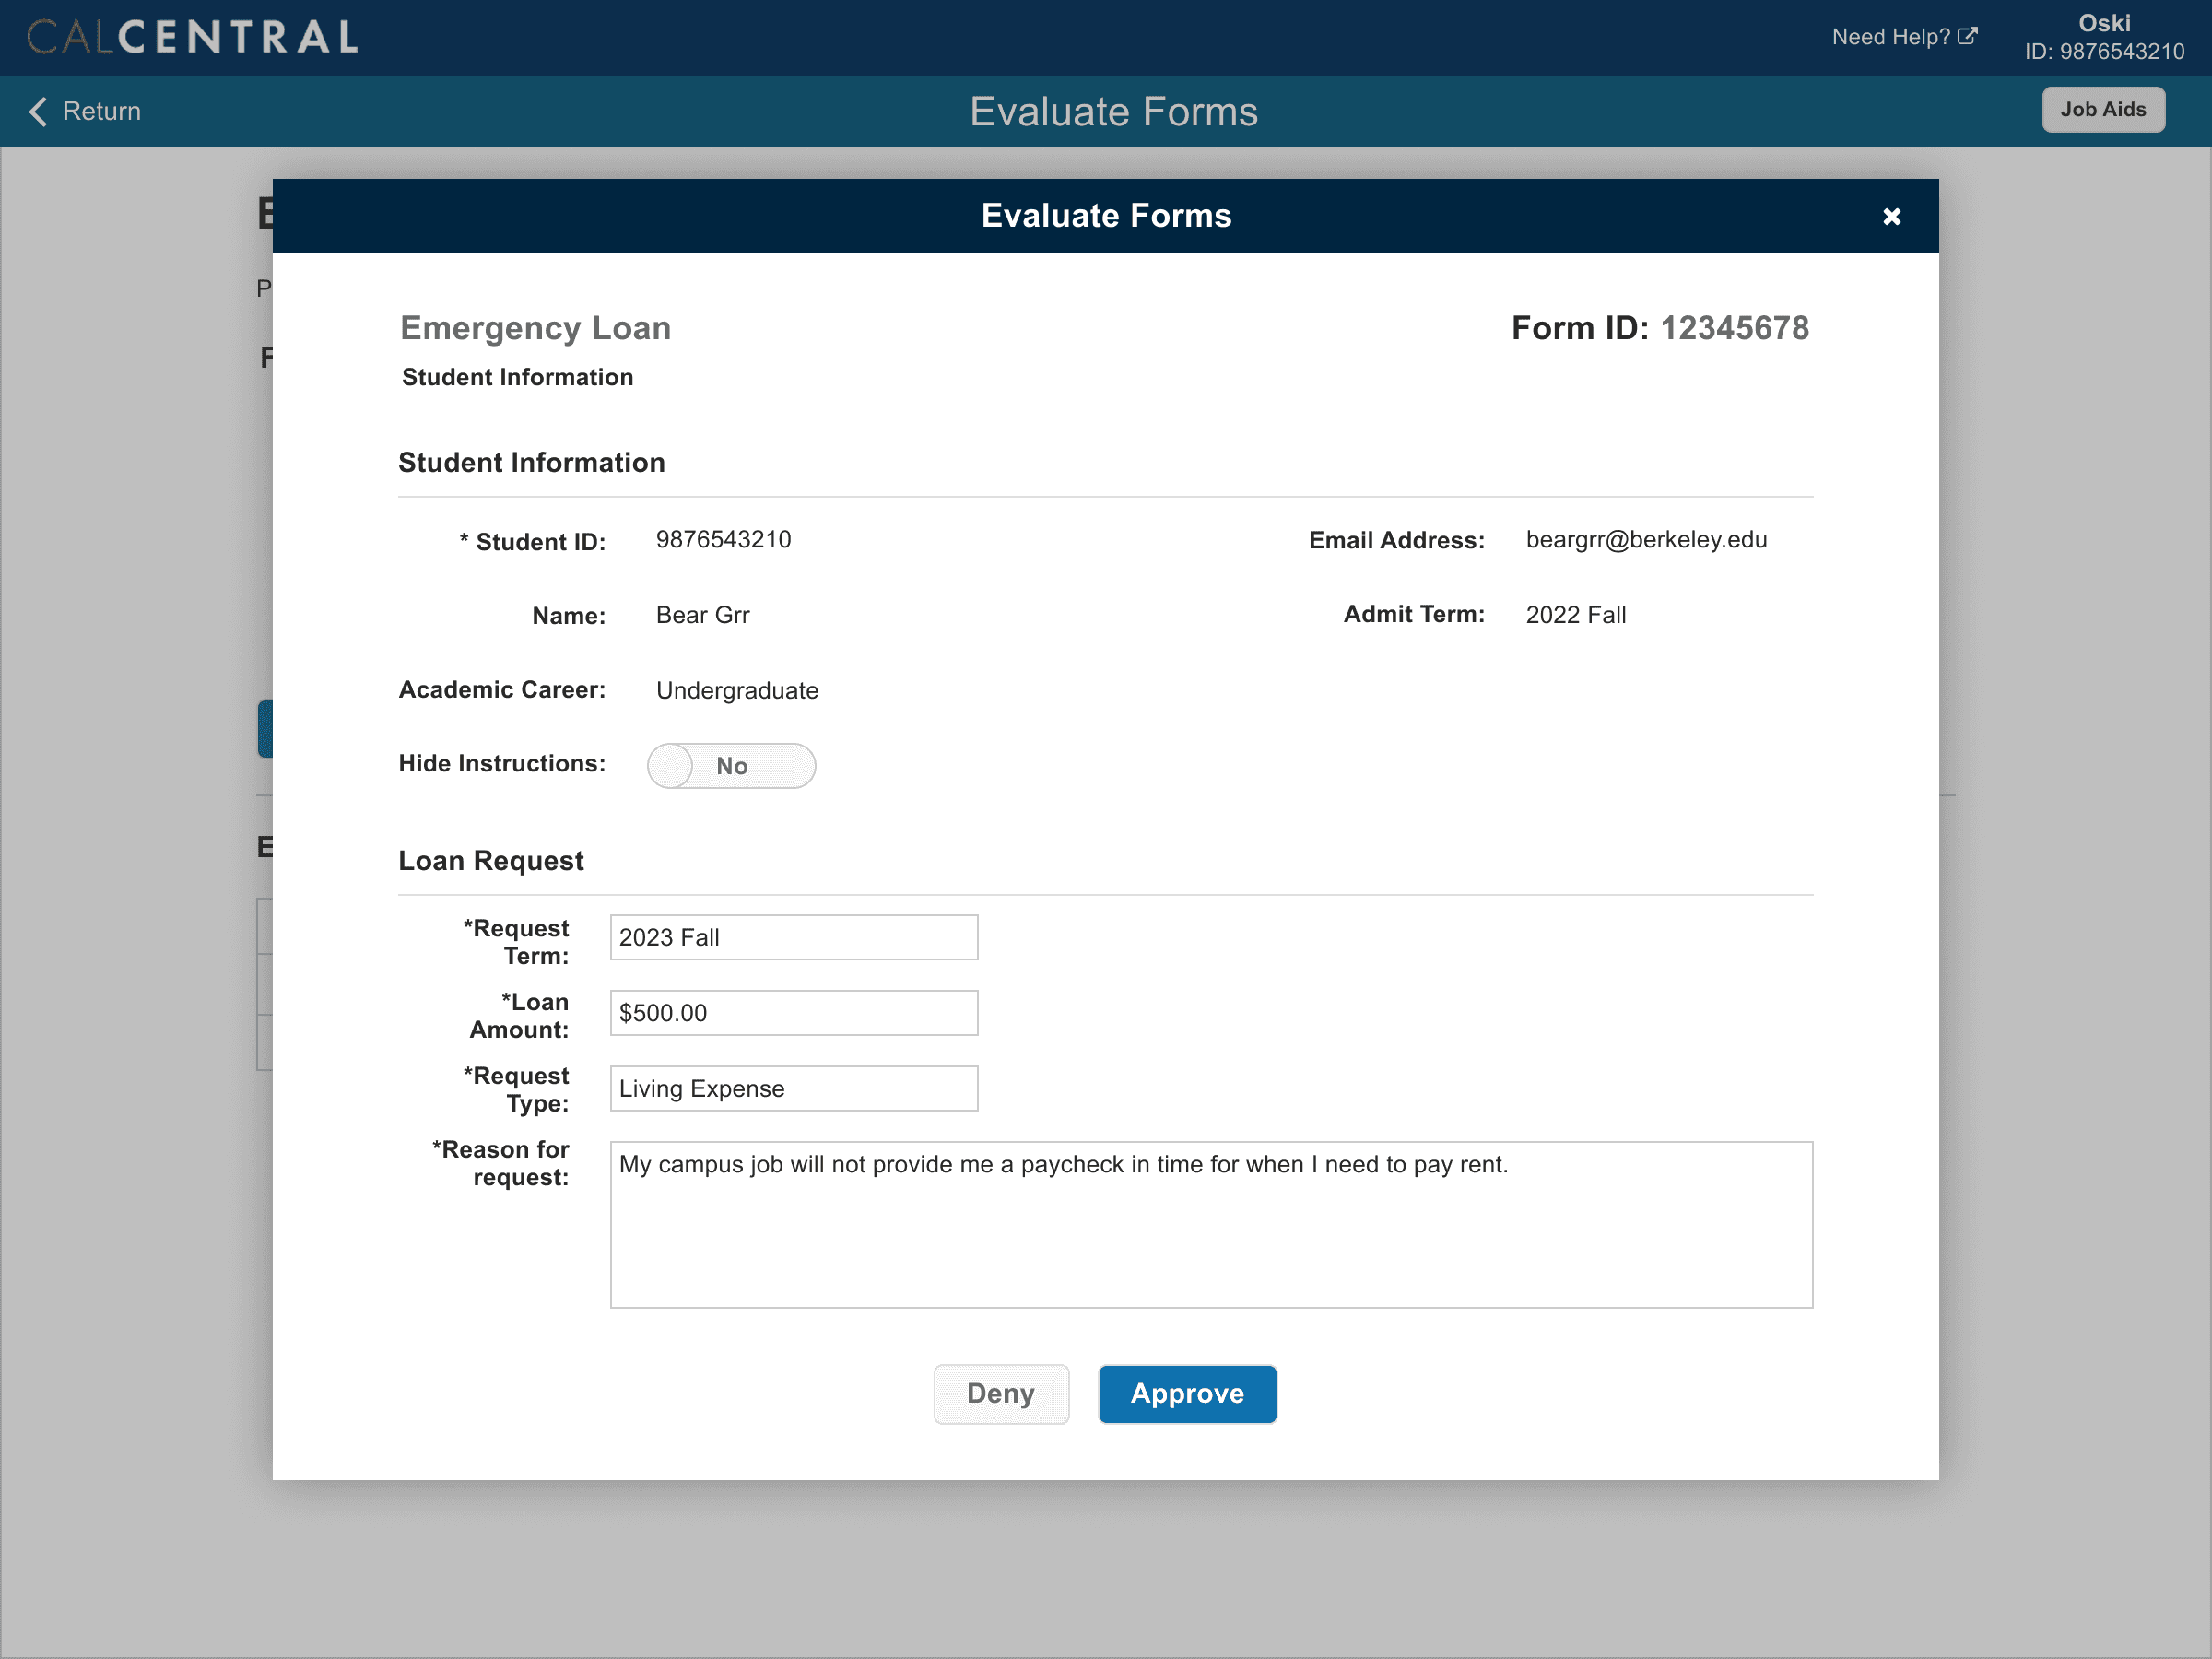2212x1659 pixels.
Task: Click the back chevron arrow icon
Action: pos(38,111)
